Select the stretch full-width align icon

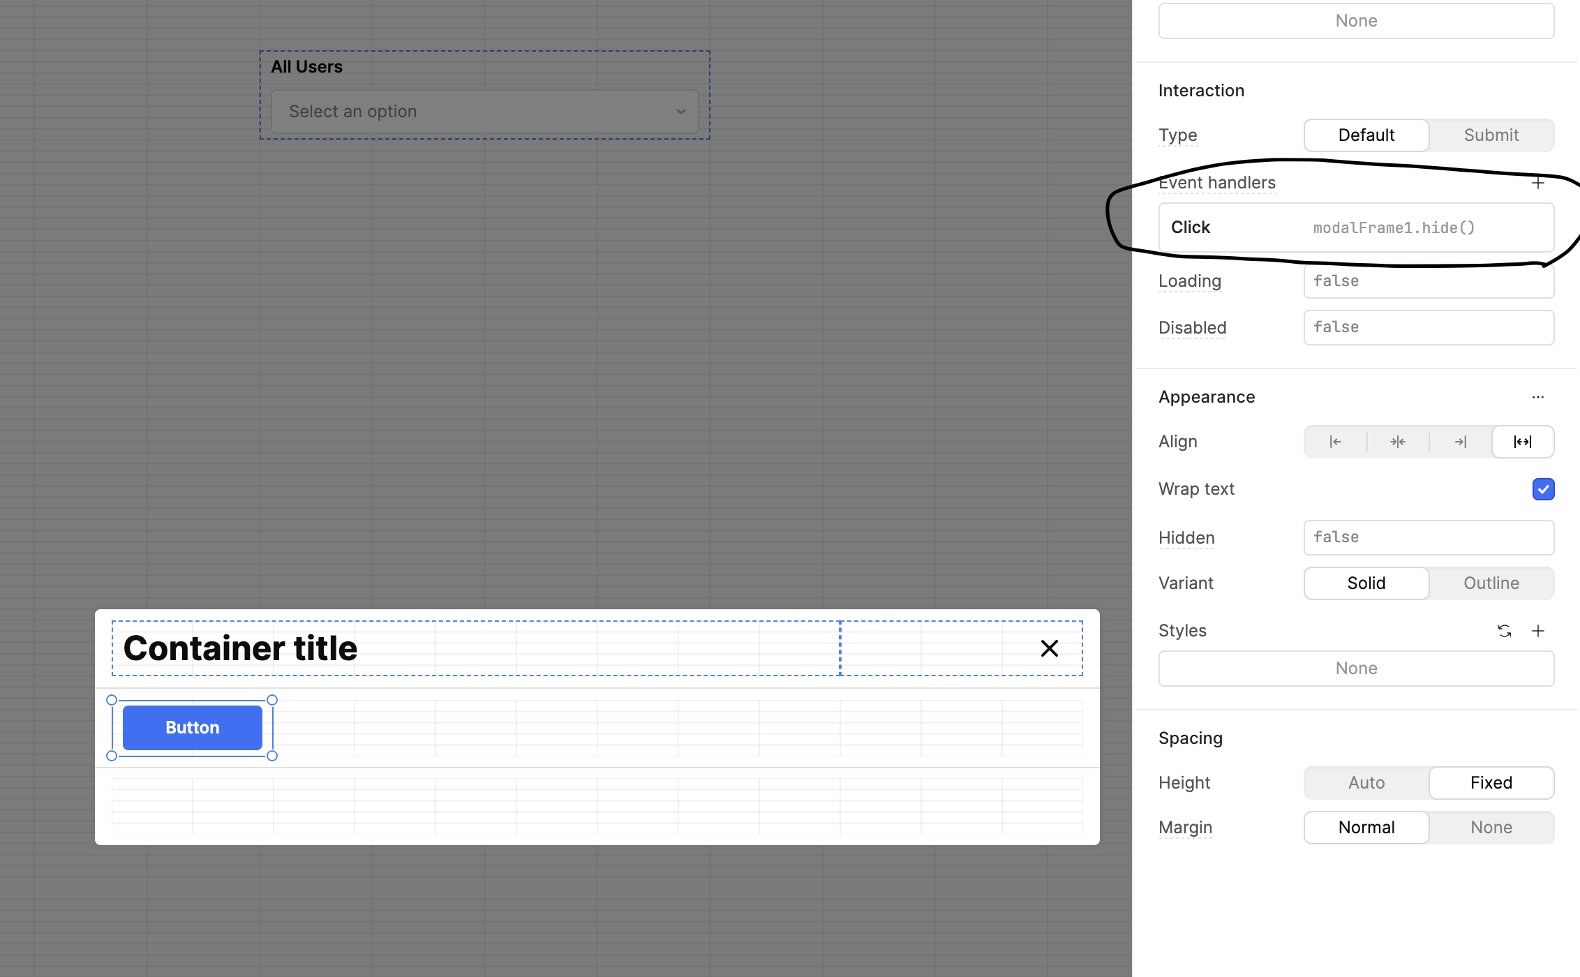pos(1522,442)
